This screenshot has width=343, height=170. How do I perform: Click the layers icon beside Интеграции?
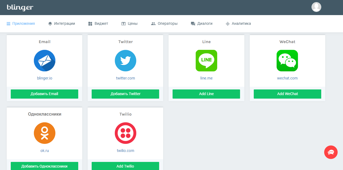(50, 24)
